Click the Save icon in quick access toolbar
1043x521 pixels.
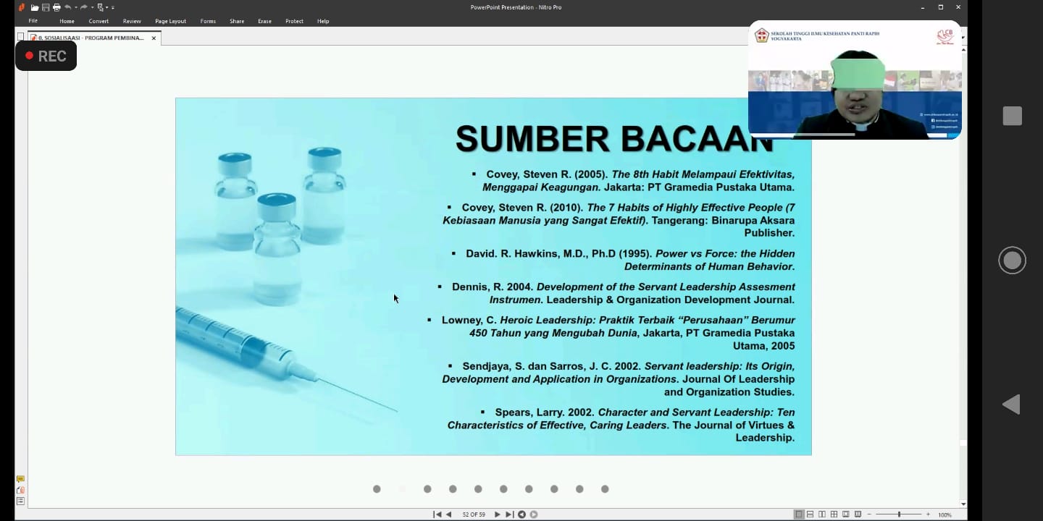tap(46, 7)
